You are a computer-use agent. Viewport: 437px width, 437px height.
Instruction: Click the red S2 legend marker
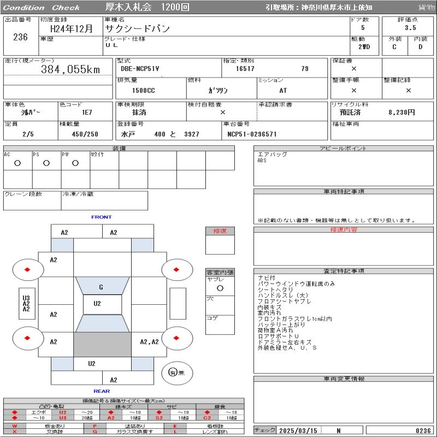(x=159, y=417)
